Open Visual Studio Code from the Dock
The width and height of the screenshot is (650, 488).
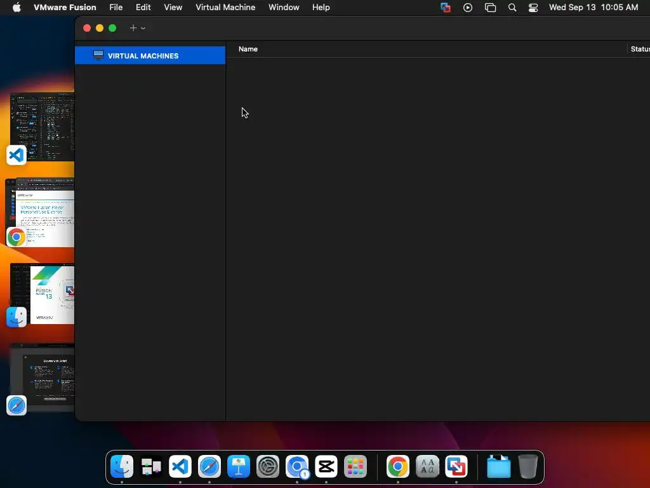click(x=180, y=466)
